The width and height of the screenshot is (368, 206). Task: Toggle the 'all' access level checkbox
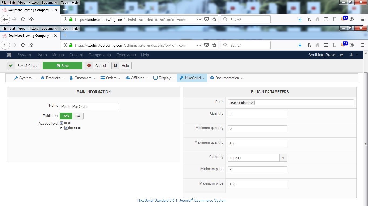(x=61, y=123)
